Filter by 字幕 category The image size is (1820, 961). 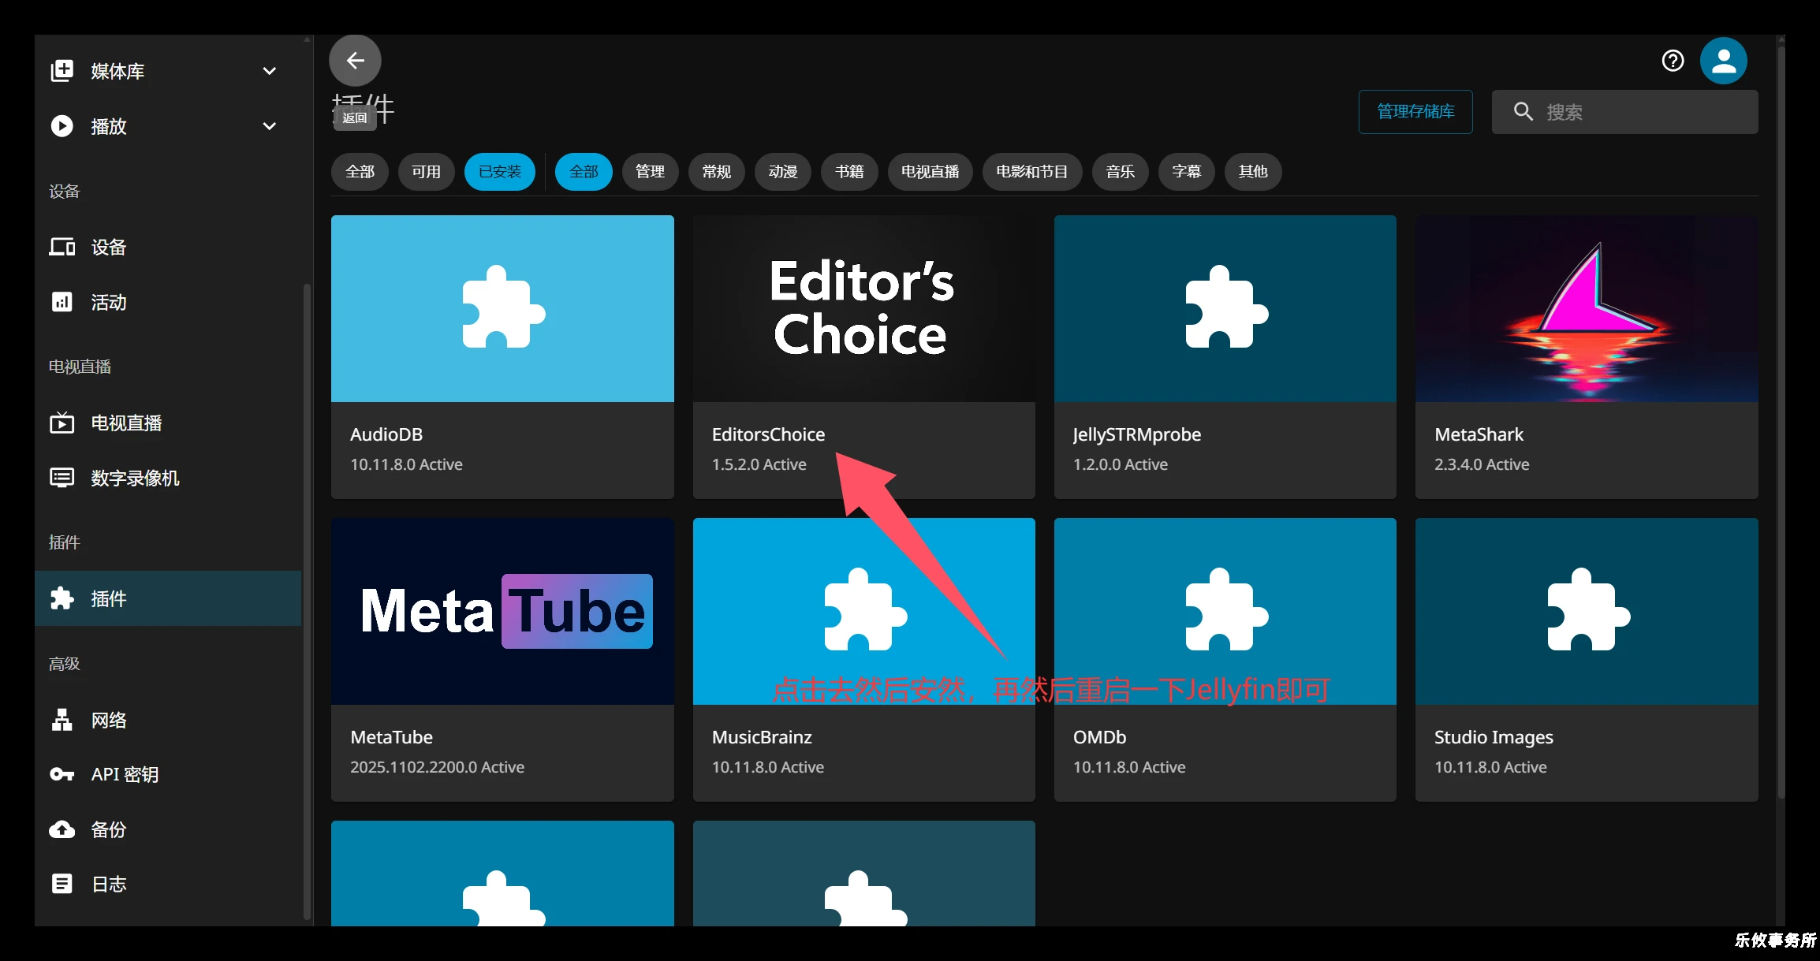[1187, 172]
